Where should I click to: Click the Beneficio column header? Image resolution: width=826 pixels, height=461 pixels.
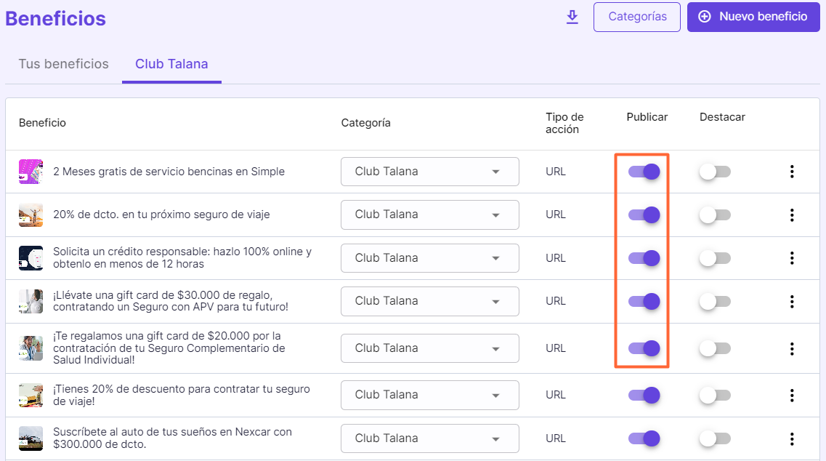(43, 123)
